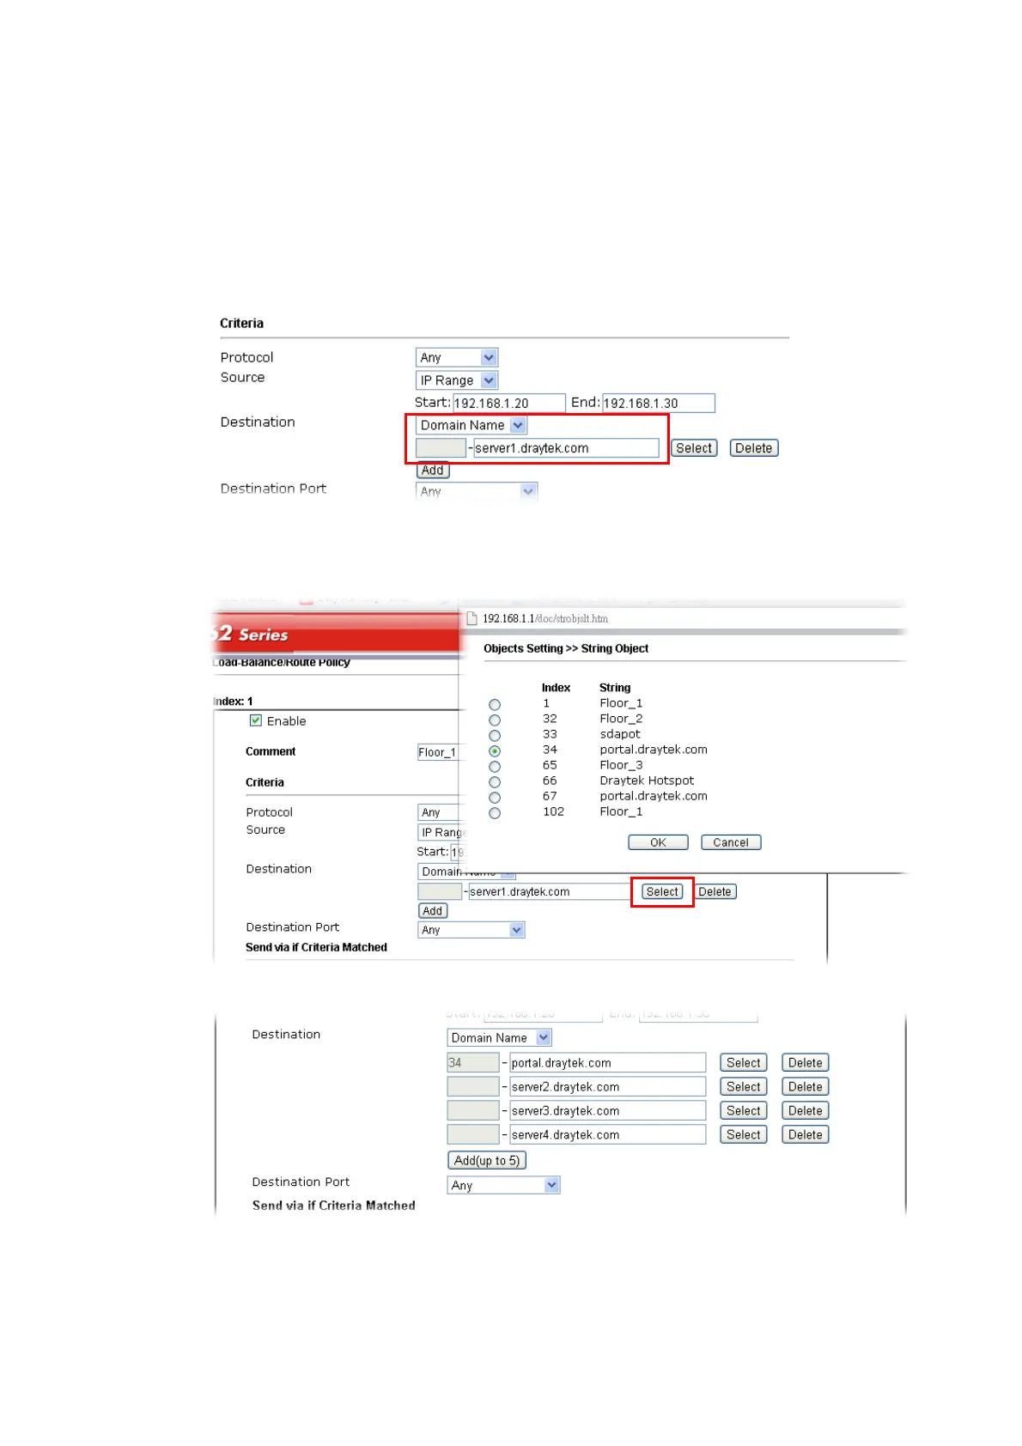Click the grey index box showing 34
Screen dimensions: 1022x1446
point(473,1063)
